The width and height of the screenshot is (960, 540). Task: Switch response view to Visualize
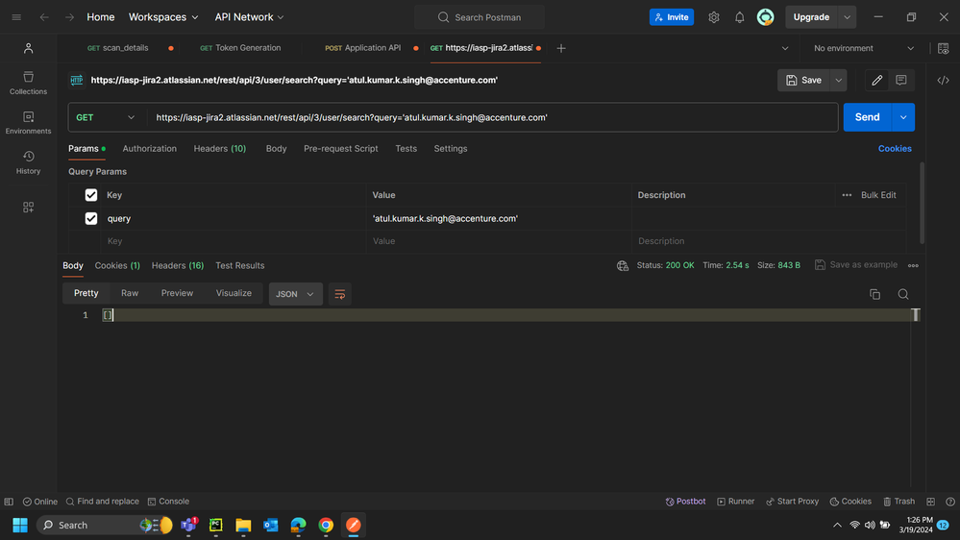[234, 293]
